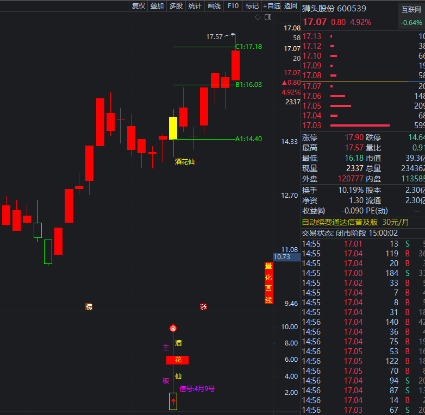Click the 自动续费通达信普及版 promotion link

[340, 222]
